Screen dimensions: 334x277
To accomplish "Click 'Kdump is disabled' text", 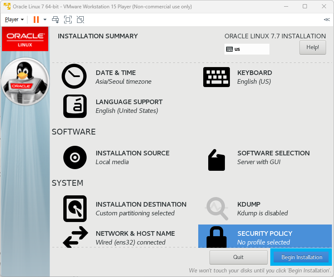I will pos(262,213).
